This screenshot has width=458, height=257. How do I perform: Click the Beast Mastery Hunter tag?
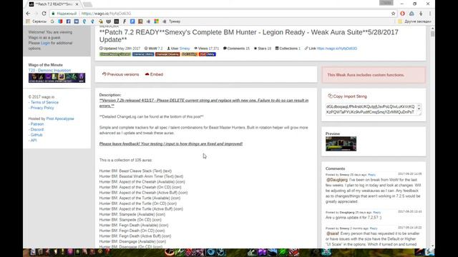click(115, 54)
